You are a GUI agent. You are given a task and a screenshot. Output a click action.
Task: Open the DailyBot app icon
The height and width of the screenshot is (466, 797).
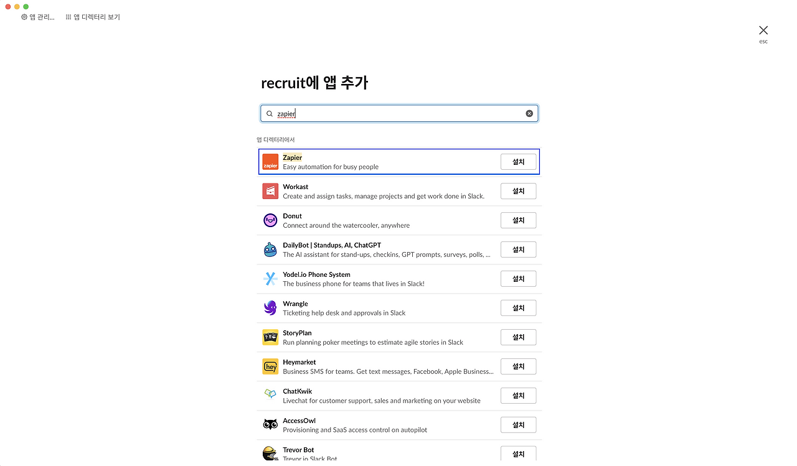[x=270, y=249]
